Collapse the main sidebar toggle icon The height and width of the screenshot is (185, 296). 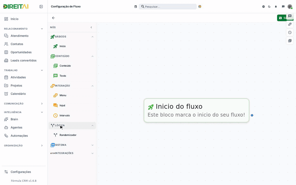[41, 7]
